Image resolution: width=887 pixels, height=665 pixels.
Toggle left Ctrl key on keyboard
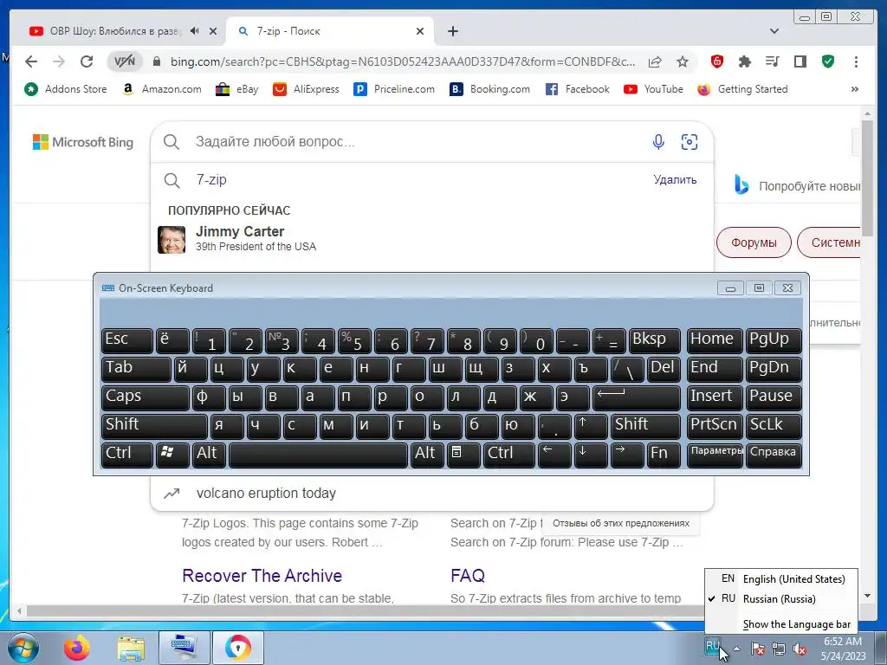coord(126,454)
